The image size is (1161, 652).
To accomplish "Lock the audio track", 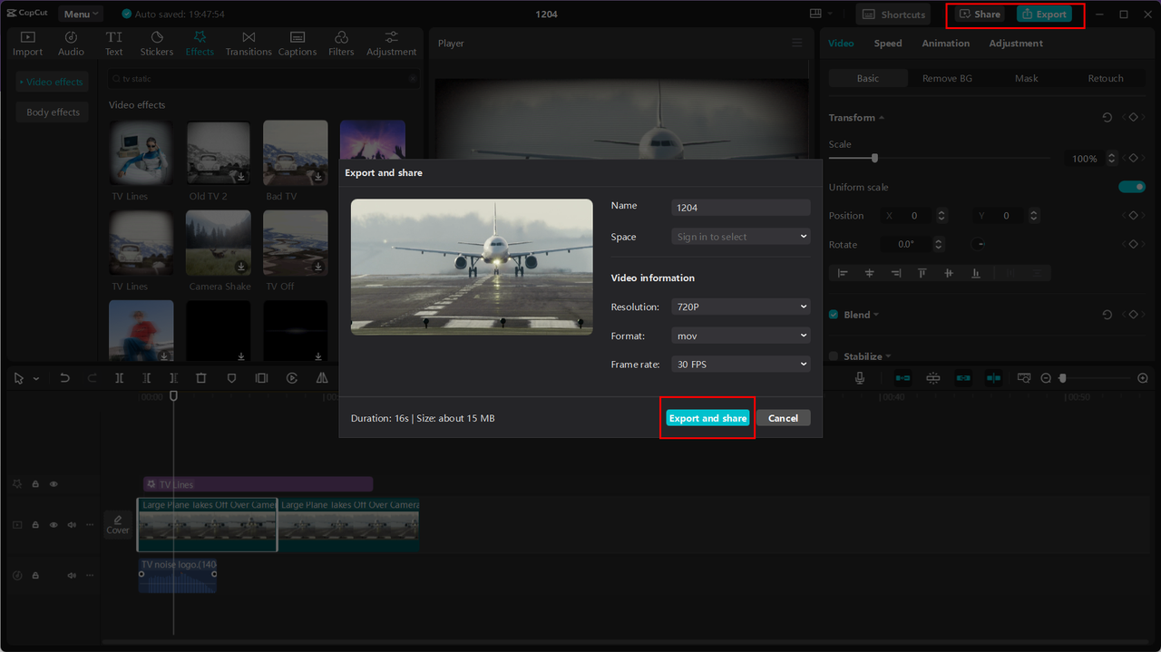I will coord(35,575).
